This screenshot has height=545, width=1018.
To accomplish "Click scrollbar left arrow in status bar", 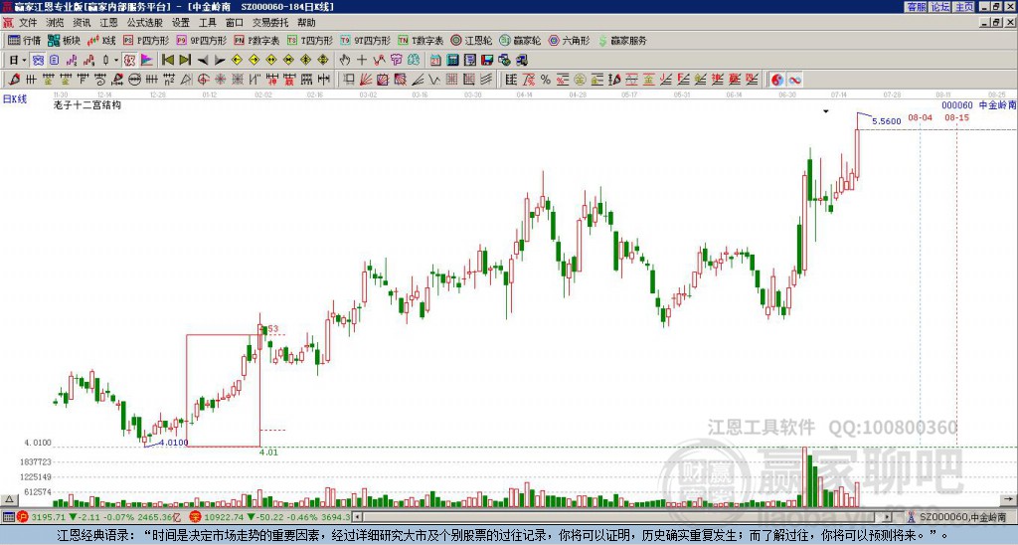I will pos(358,517).
